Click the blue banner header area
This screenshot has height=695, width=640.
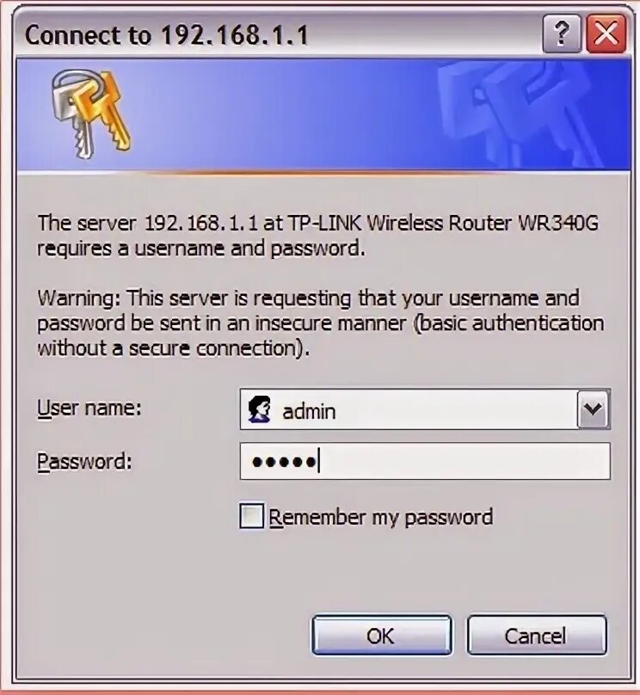[323, 114]
